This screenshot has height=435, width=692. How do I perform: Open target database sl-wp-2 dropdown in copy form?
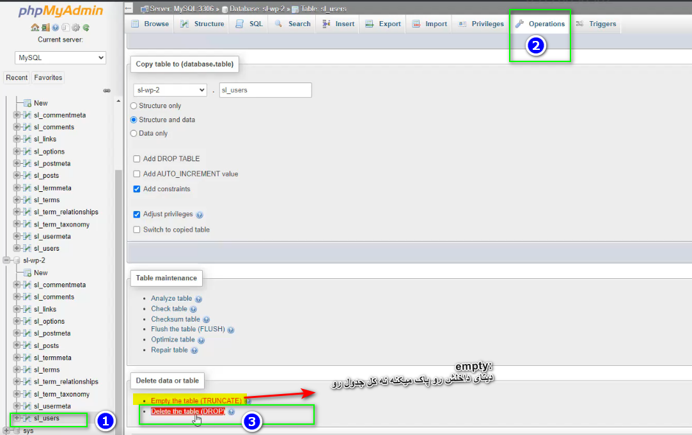[x=170, y=90]
